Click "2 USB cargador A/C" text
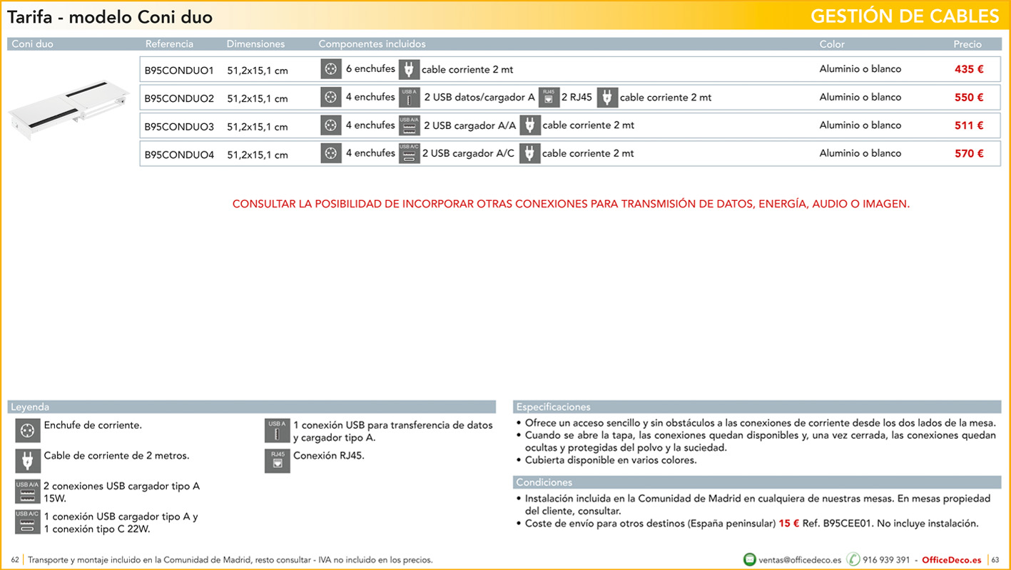Screen dimensions: 1011x570 tap(468, 153)
